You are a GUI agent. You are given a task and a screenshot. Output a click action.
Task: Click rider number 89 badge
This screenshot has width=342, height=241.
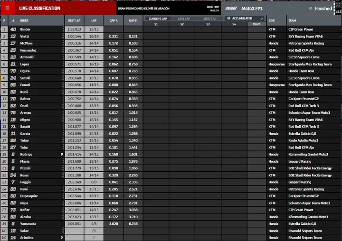13,189
